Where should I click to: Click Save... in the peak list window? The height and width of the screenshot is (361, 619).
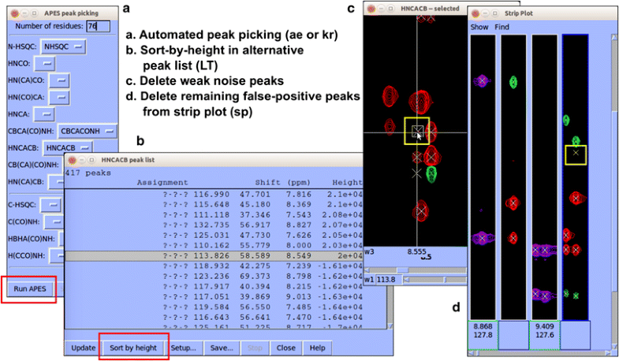(221, 348)
